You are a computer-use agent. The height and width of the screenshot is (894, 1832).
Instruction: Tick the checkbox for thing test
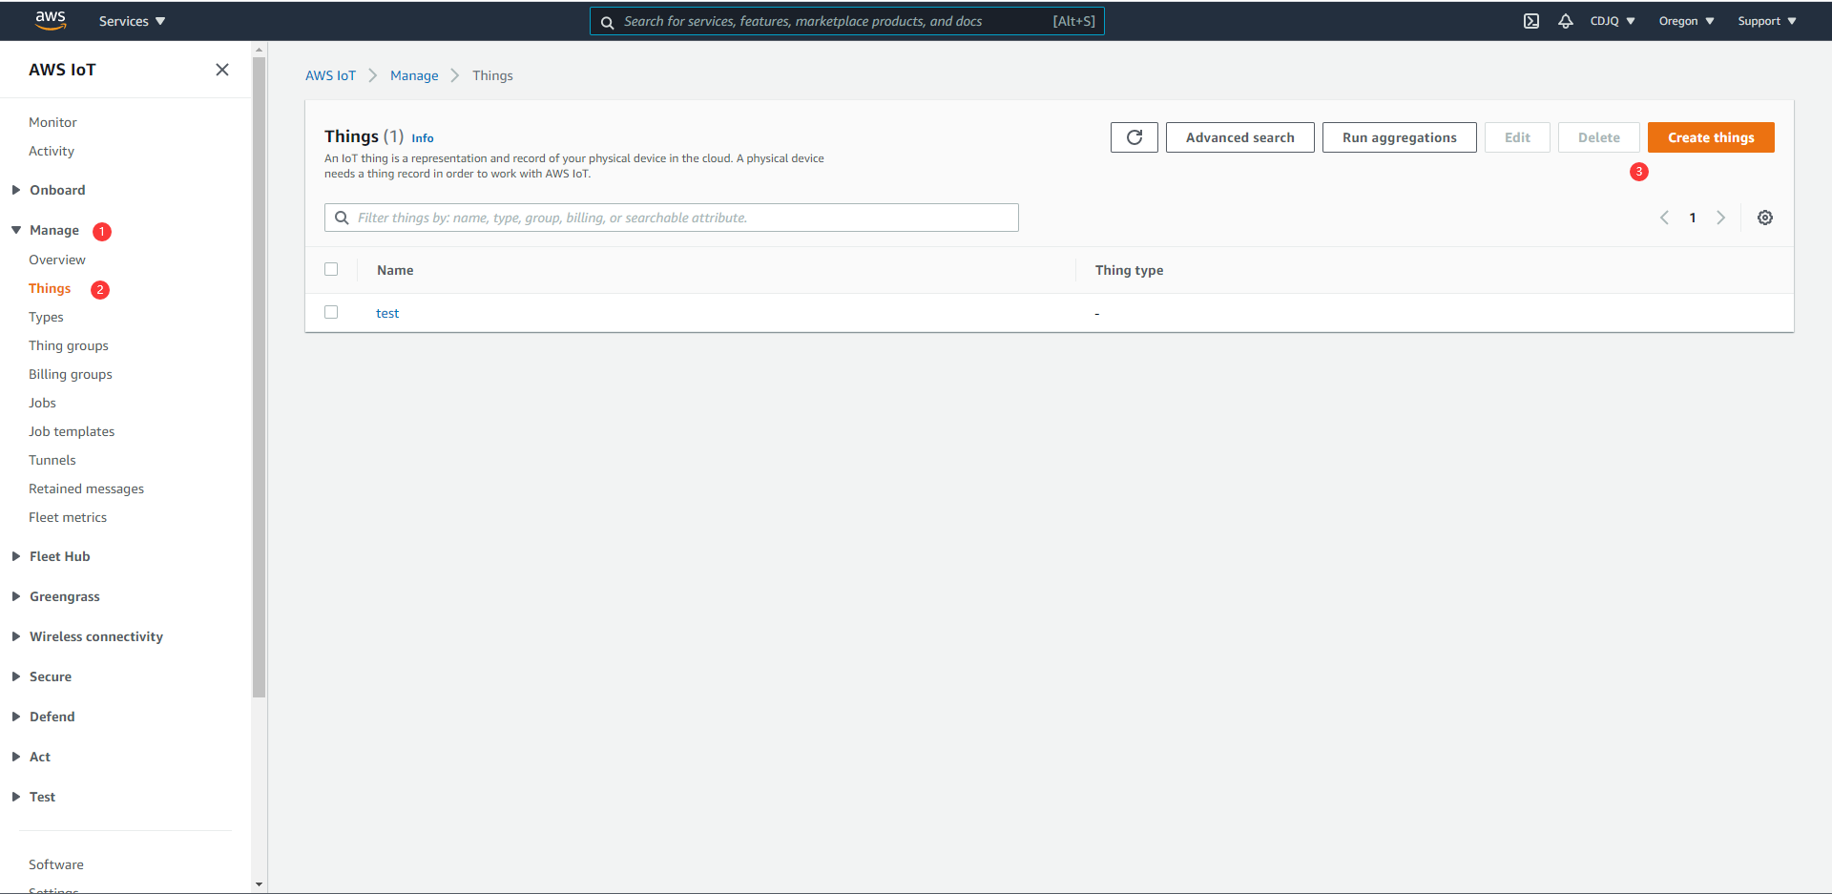pyautogui.click(x=331, y=312)
